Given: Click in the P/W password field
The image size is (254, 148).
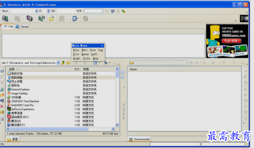Looking at the screenshot, I should 93,11.
